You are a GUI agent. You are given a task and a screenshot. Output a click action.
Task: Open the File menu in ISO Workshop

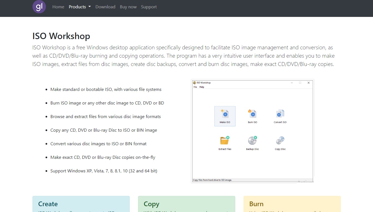pos(195,87)
